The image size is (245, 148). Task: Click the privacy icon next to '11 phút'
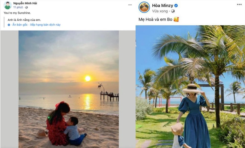pyautogui.click(x=27, y=8)
